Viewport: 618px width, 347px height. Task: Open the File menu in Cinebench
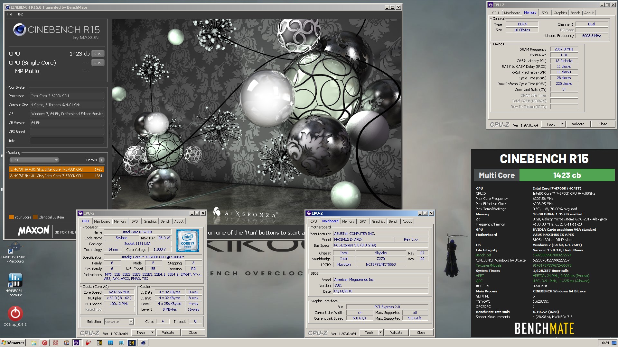(9, 14)
